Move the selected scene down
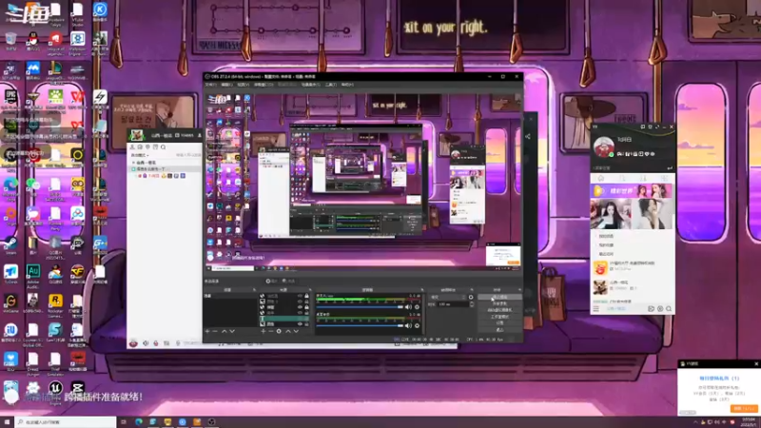This screenshot has width=761, height=428. (232, 331)
